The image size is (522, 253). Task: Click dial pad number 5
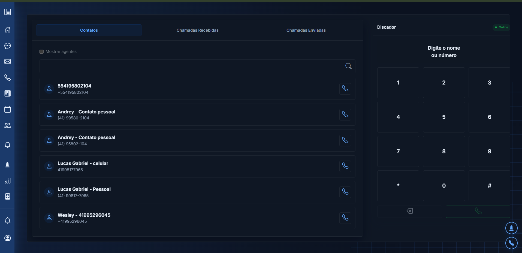444,117
